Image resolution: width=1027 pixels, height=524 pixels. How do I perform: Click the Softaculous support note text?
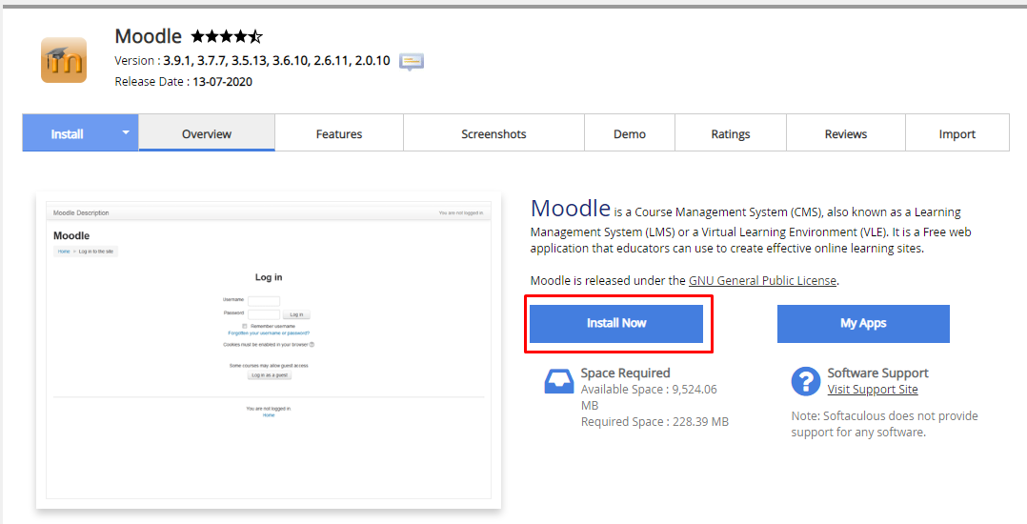(884, 424)
